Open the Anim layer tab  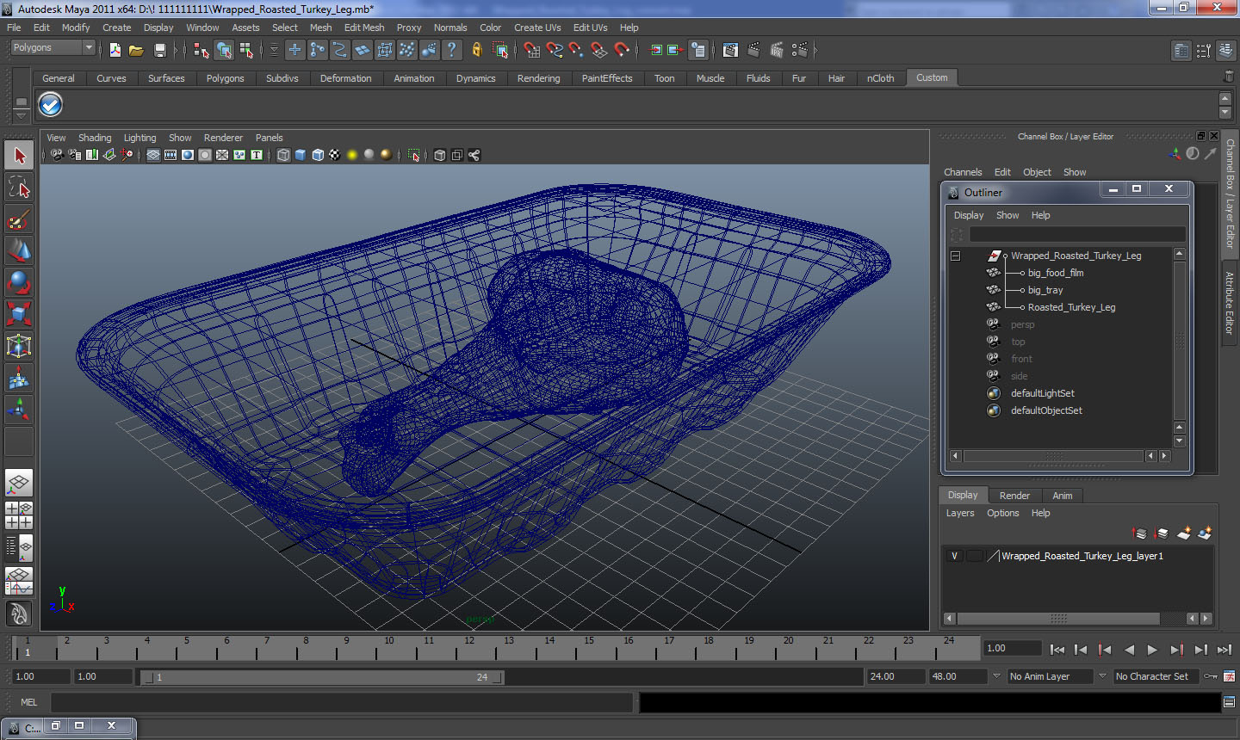coord(1063,496)
